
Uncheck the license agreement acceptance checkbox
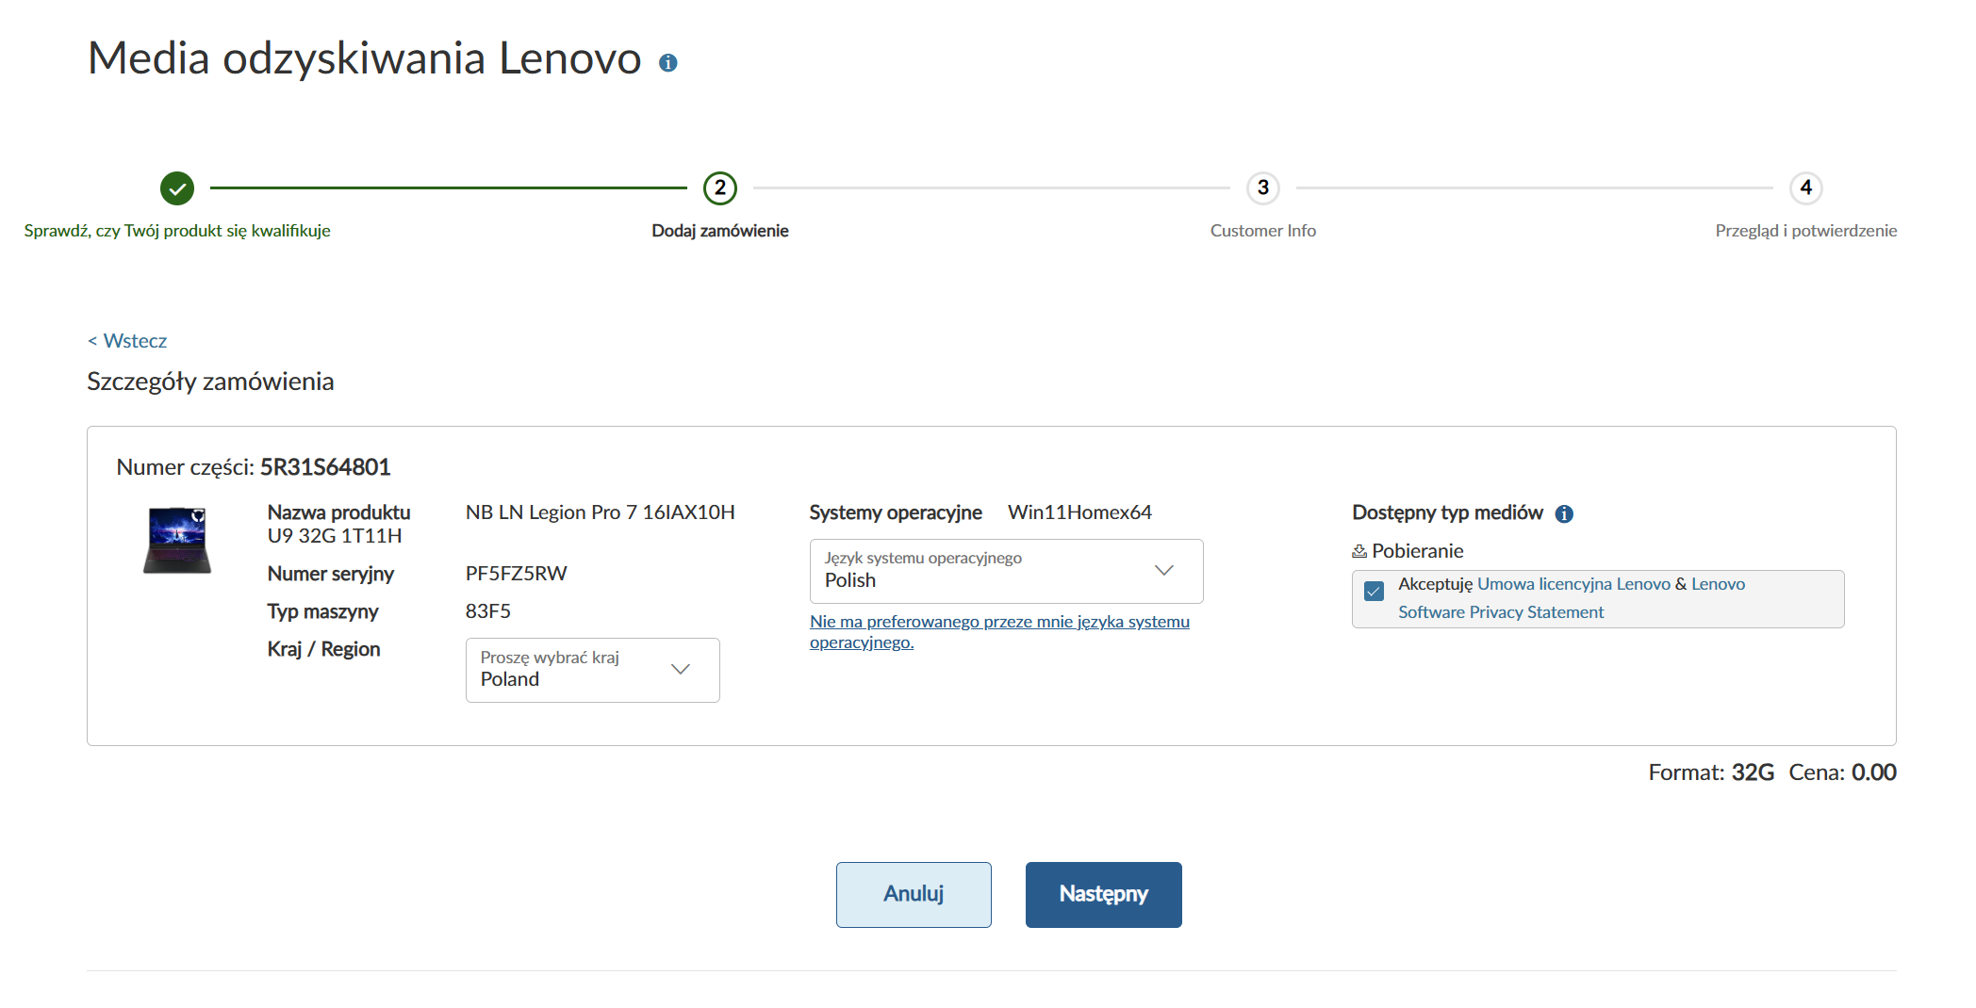click(1375, 591)
